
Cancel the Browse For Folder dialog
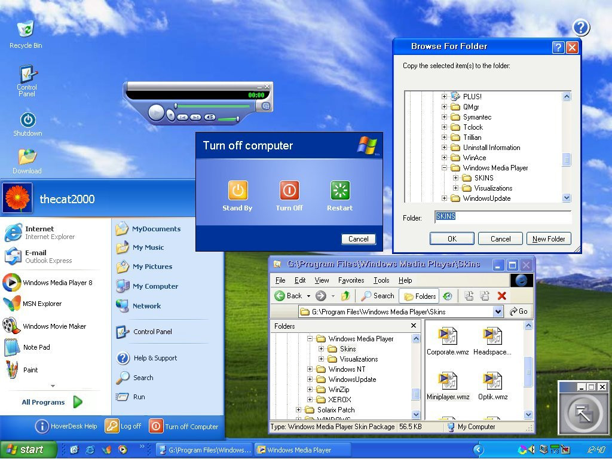point(500,238)
